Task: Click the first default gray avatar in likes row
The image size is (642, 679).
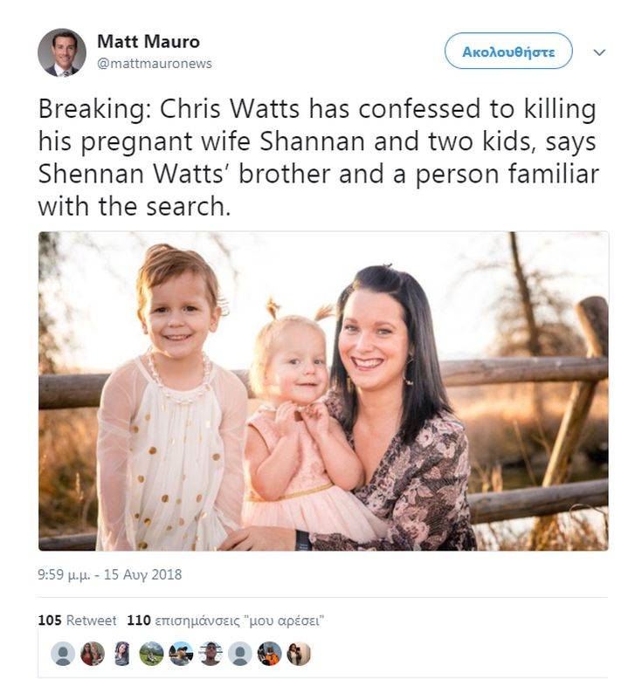Action: pos(63,654)
